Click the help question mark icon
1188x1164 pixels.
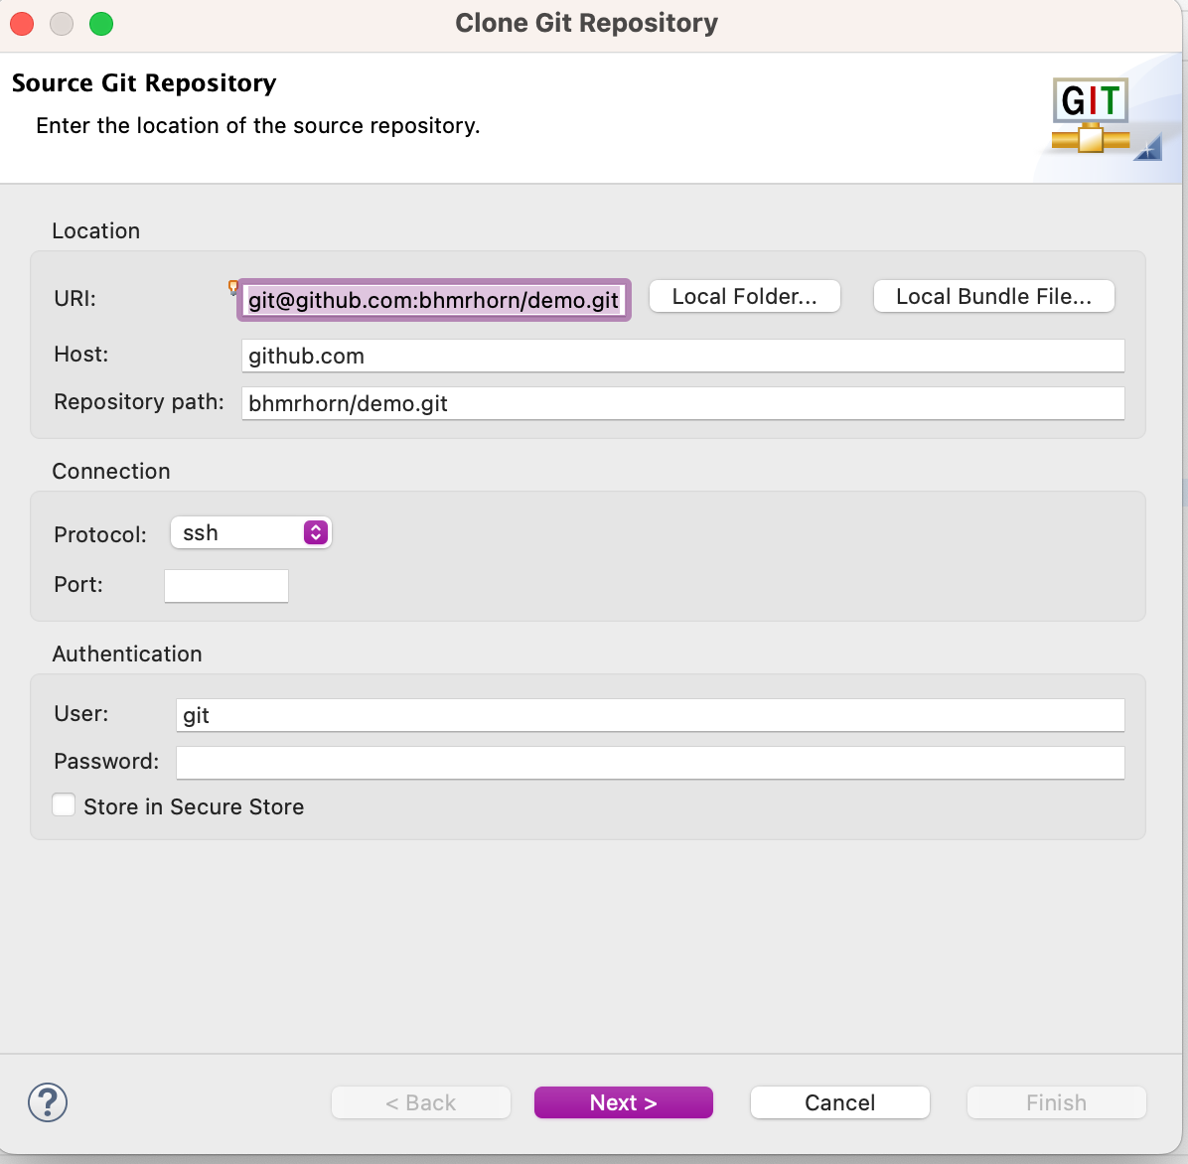48,1102
